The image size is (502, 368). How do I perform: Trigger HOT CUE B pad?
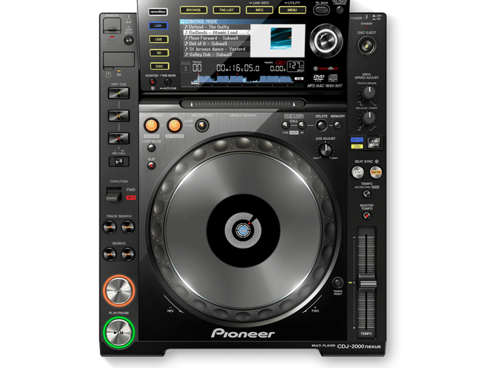[119, 116]
